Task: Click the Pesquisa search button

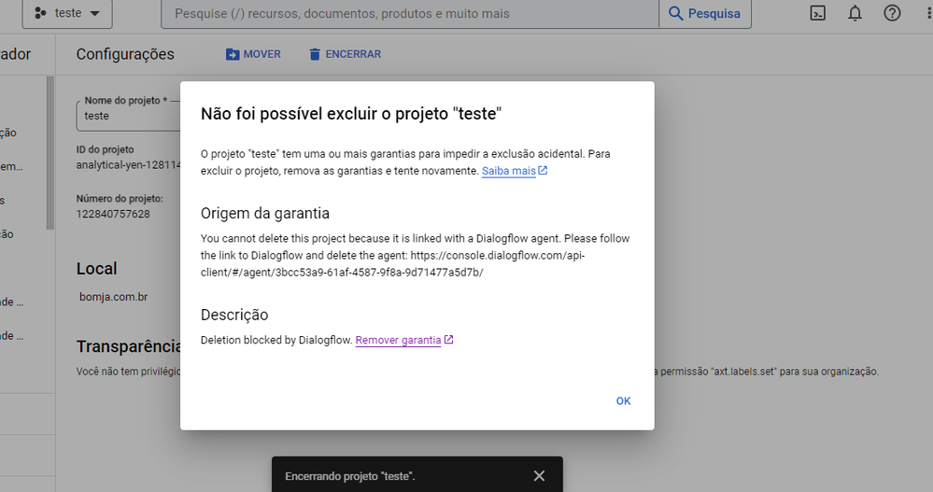Action: coord(705,13)
